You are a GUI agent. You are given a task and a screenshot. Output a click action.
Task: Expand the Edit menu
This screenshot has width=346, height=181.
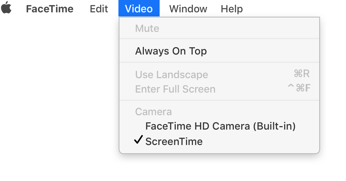(x=99, y=9)
